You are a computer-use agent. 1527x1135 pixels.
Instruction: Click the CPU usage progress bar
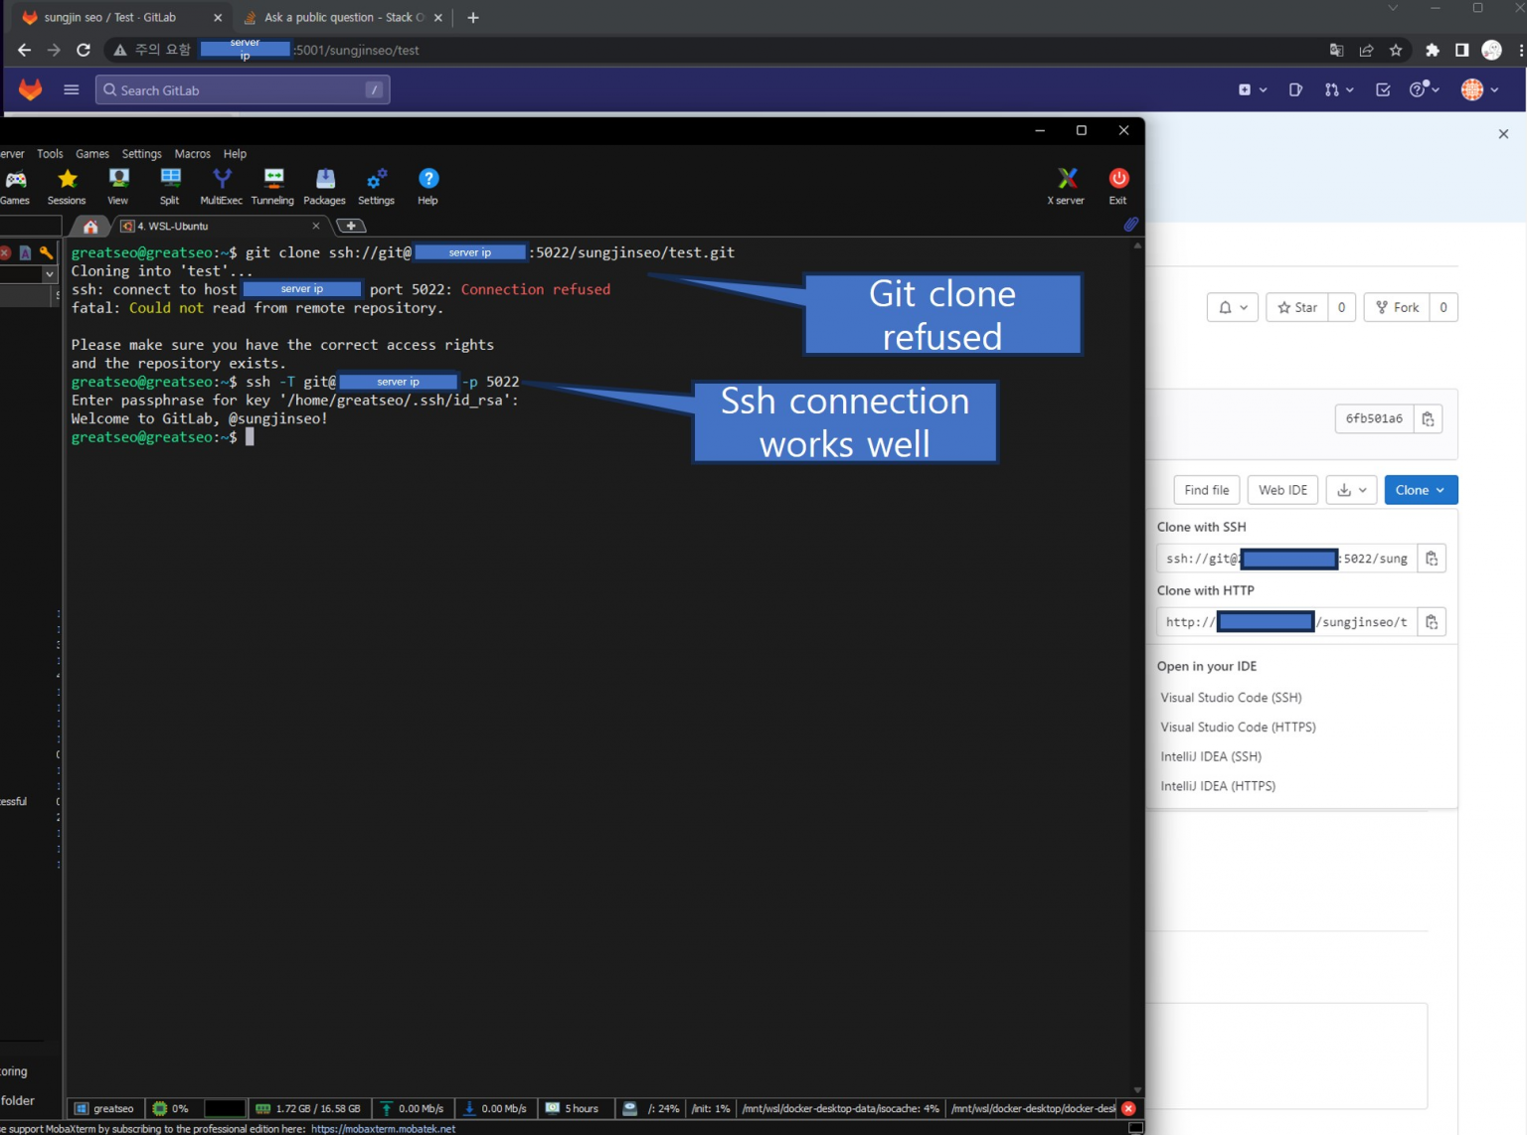226,1108
